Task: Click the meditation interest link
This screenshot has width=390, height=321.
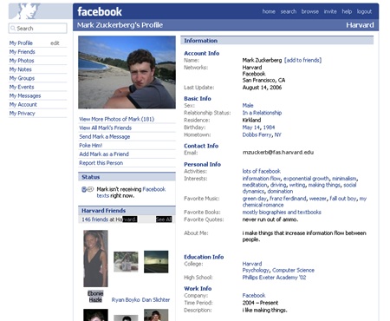Action: point(255,185)
